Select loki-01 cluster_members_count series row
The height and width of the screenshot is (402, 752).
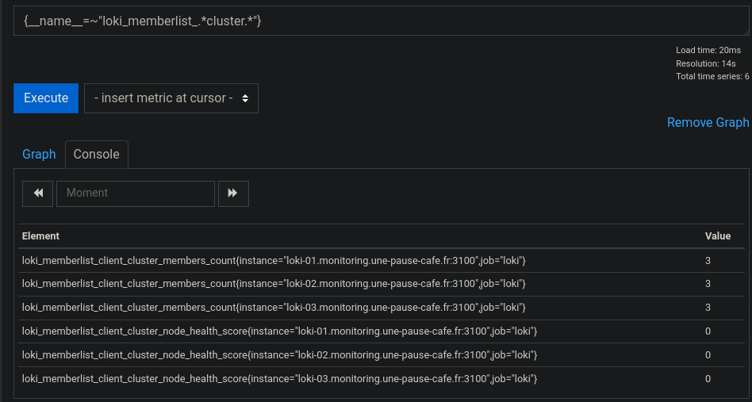[382, 261]
